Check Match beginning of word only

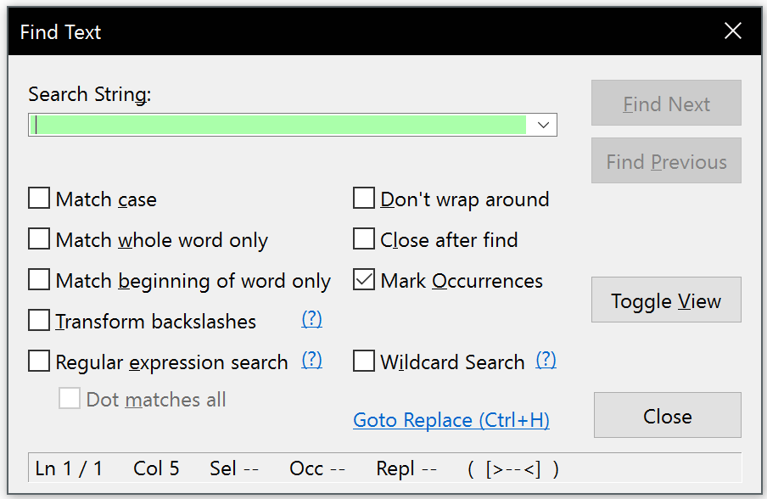[x=38, y=279]
